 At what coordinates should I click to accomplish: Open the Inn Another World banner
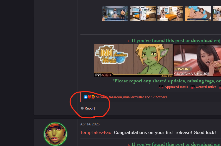(133, 60)
